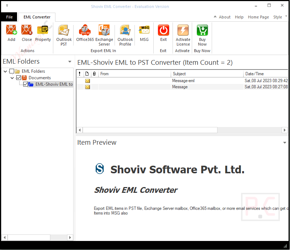Click the envelope icon of Message-eml row
Viewport: 290px width, 250px height.
[87, 81]
